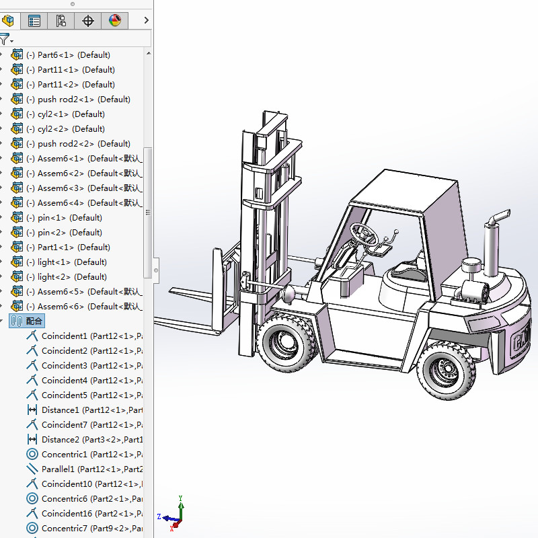
Task: Expand the pin<1> tree node
Action: (x=1, y=217)
